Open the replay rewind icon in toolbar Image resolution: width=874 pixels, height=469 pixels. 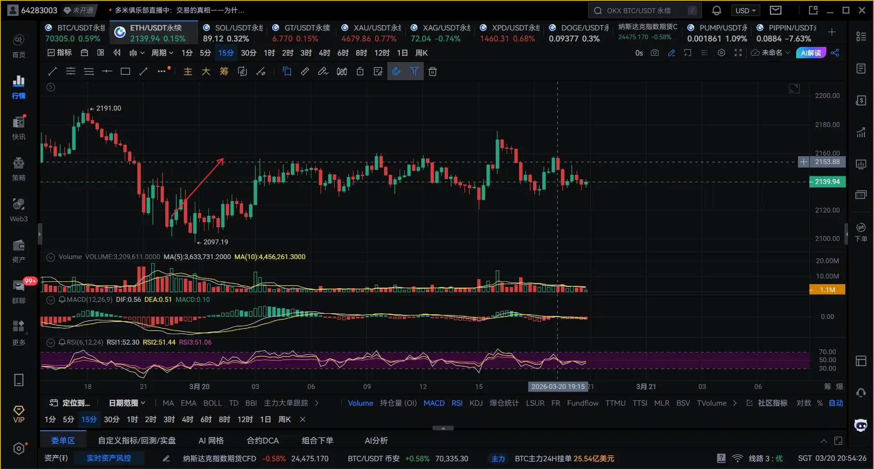117,53
